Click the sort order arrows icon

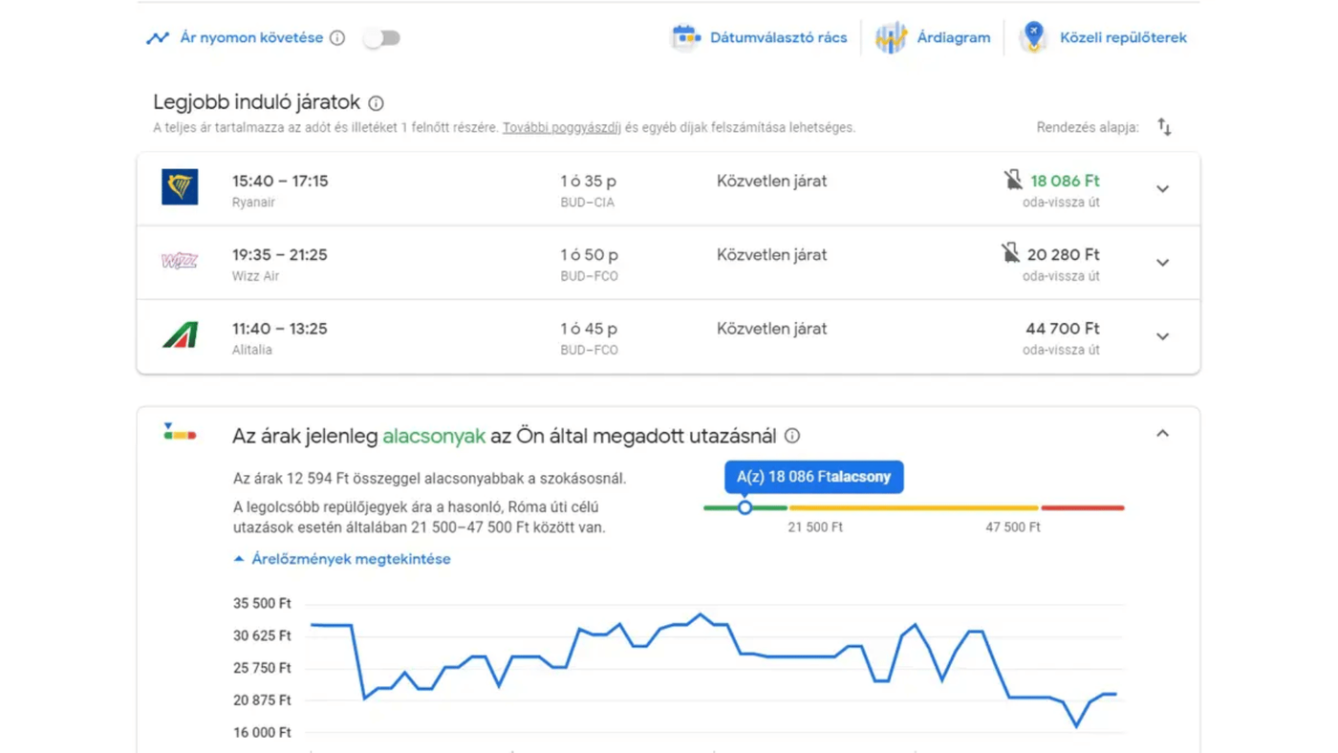tap(1164, 127)
